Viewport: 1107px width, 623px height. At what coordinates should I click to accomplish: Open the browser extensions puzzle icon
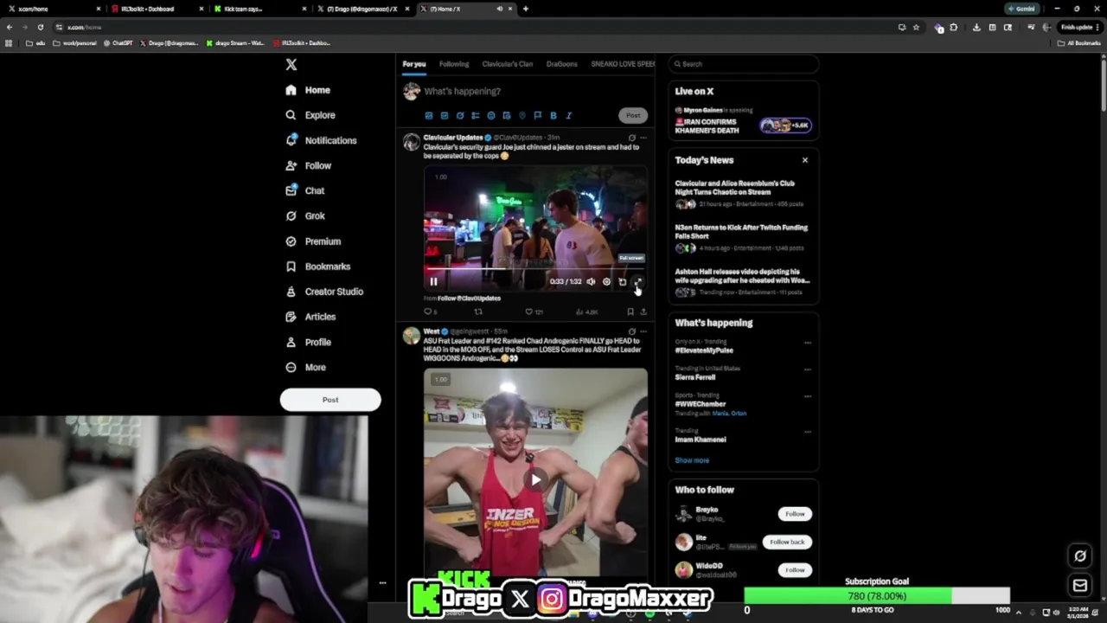(953, 27)
